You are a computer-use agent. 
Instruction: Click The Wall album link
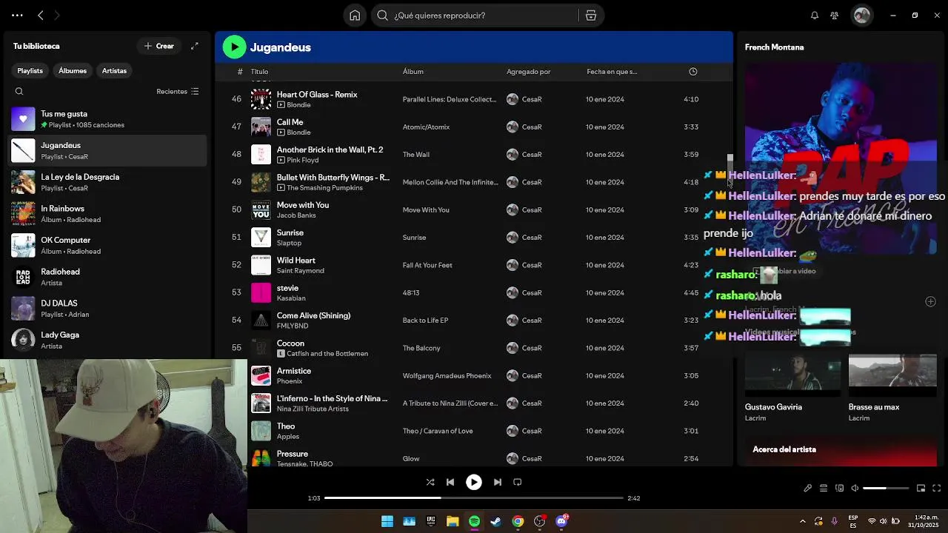tap(415, 155)
